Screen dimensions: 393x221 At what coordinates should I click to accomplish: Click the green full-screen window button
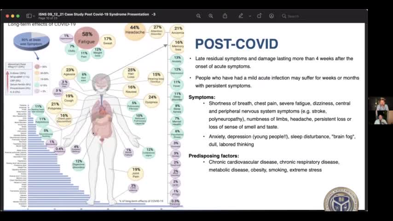18,16
